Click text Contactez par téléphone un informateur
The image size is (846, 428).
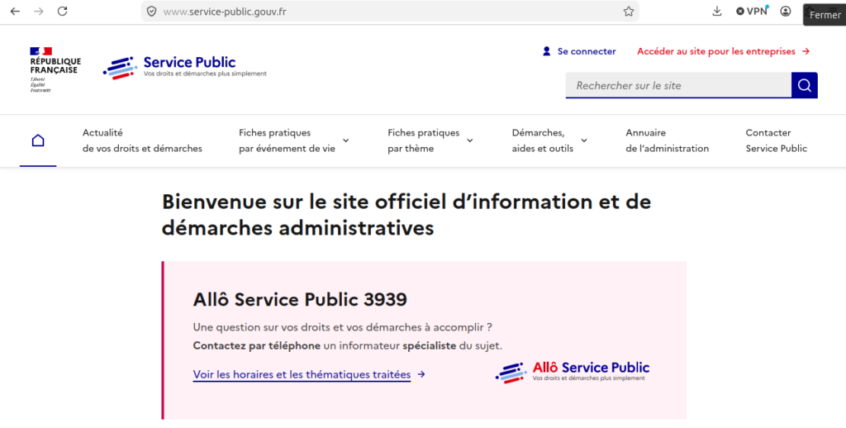point(297,345)
